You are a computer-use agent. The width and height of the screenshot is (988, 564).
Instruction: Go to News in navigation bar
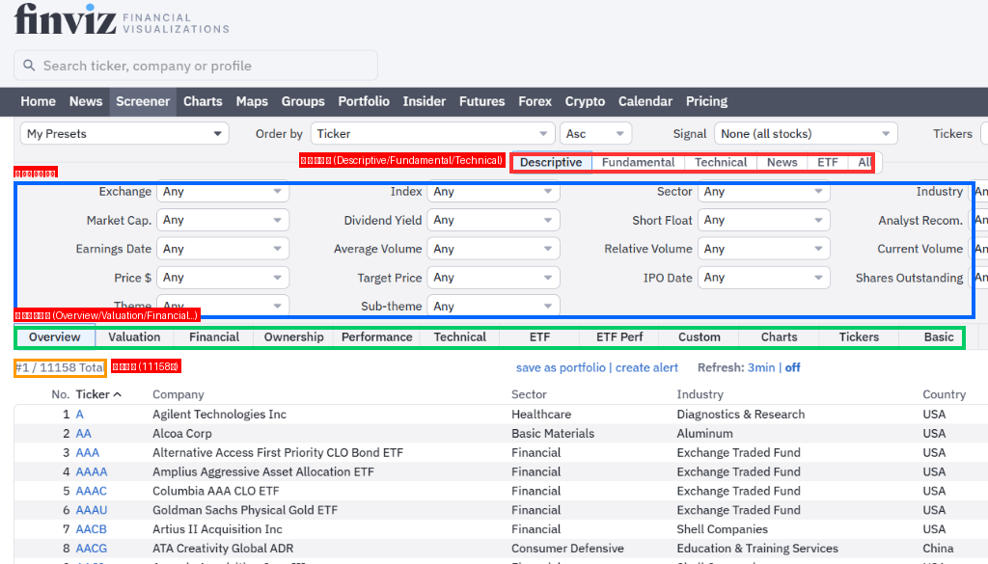point(86,101)
